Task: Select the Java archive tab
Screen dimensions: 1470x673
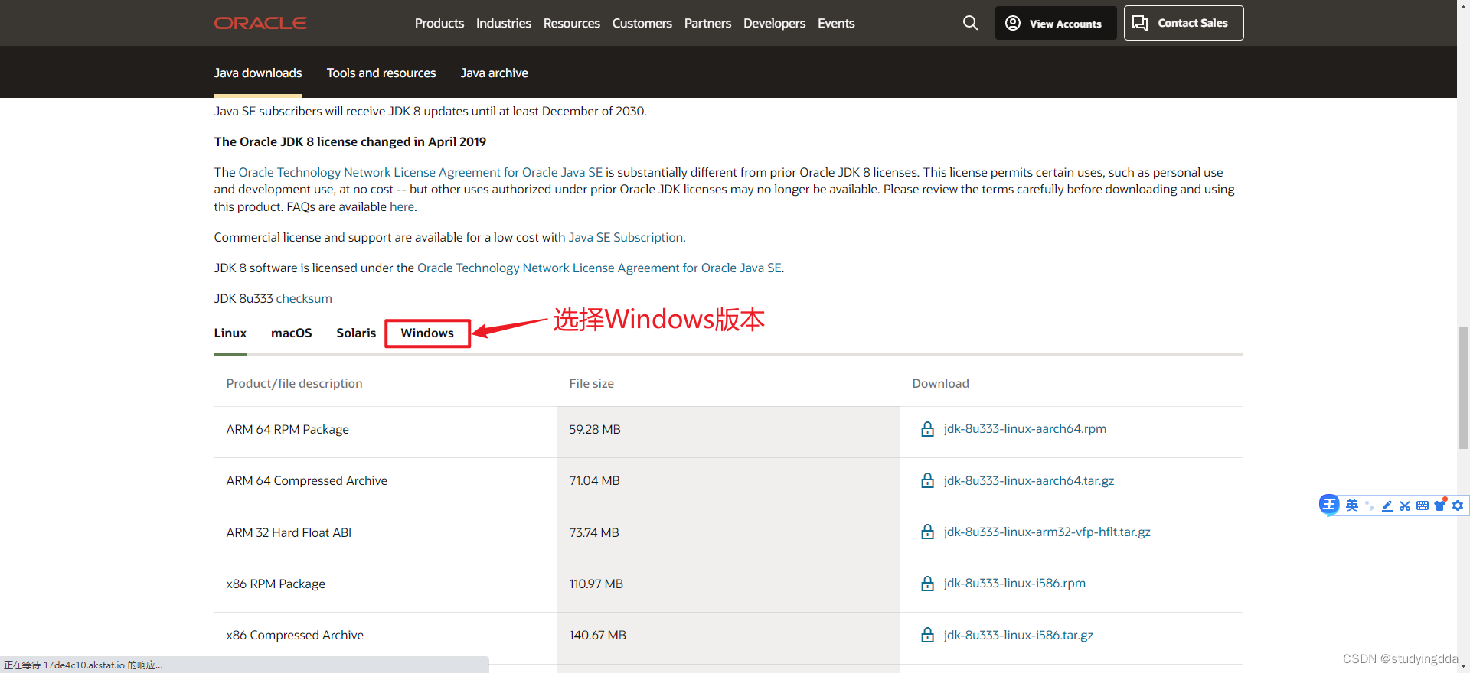Action: [495, 73]
